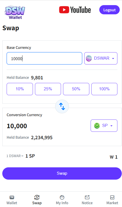
Task: Open the Market chart icon
Action: click(112, 197)
